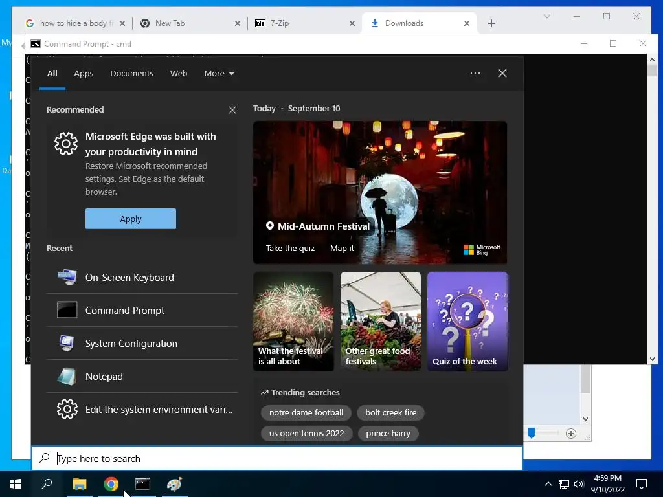Viewport: 663px width, 497px height.
Task: Open Quiz of the week card
Action: pyautogui.click(x=467, y=321)
